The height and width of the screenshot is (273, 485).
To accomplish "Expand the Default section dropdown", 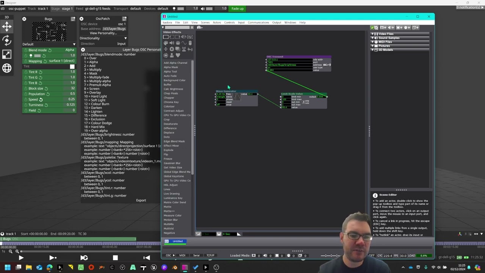I will 74,44.
